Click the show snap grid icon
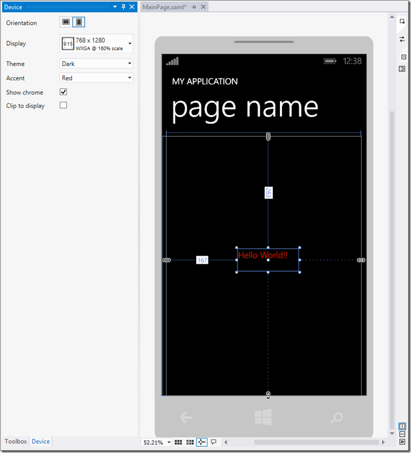Viewport: 411px width, 453px height. tap(179, 442)
